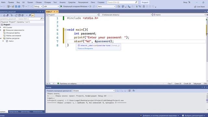Open the Debug configuration dropdown
Image resolution: width=208 pixels, height=117 pixels.
pyautogui.click(x=38, y=6)
